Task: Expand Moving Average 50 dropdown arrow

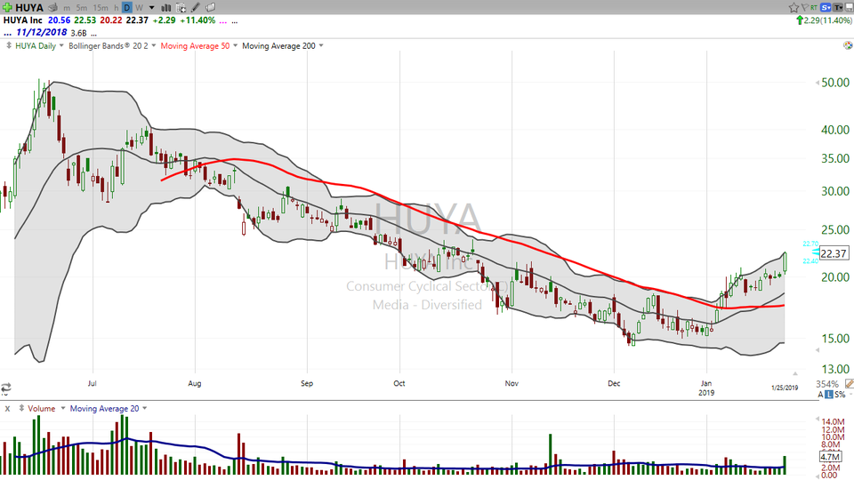Action: click(235, 45)
